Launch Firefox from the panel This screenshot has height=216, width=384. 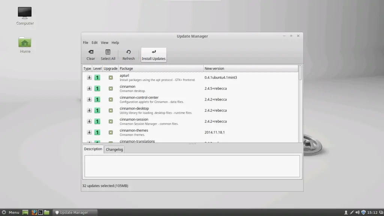coord(34,213)
